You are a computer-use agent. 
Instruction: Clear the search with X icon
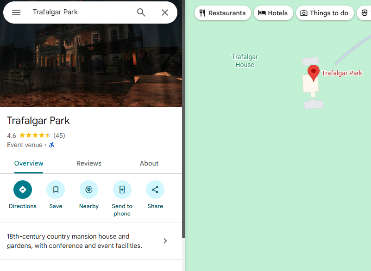pyautogui.click(x=165, y=12)
